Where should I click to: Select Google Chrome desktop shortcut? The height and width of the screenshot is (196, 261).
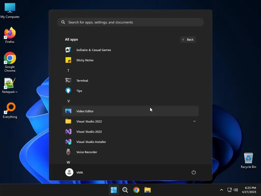[10, 62]
